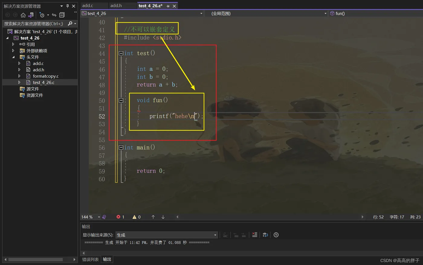Click Collapse All icon in Solution Explorer
423x265 pixels.
coord(62,15)
